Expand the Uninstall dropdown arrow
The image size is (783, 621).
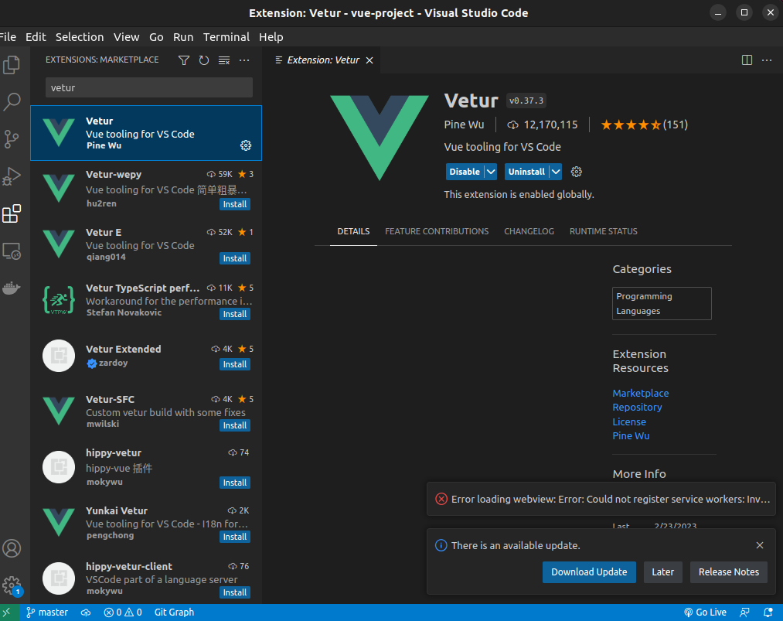555,172
